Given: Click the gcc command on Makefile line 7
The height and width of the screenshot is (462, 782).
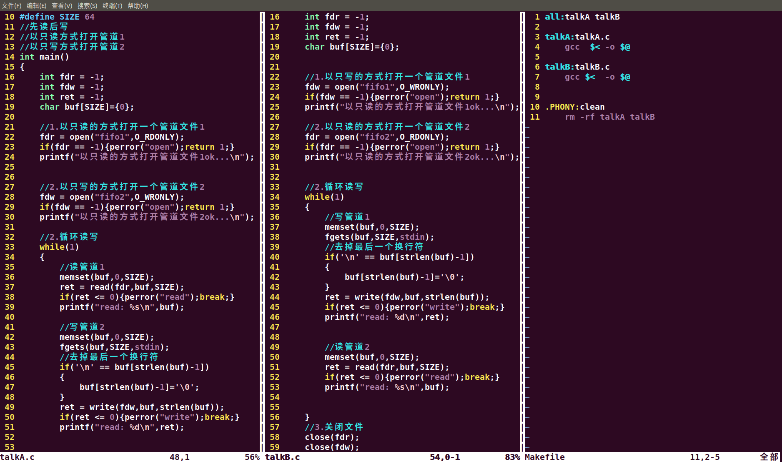Looking at the screenshot, I should (x=597, y=77).
